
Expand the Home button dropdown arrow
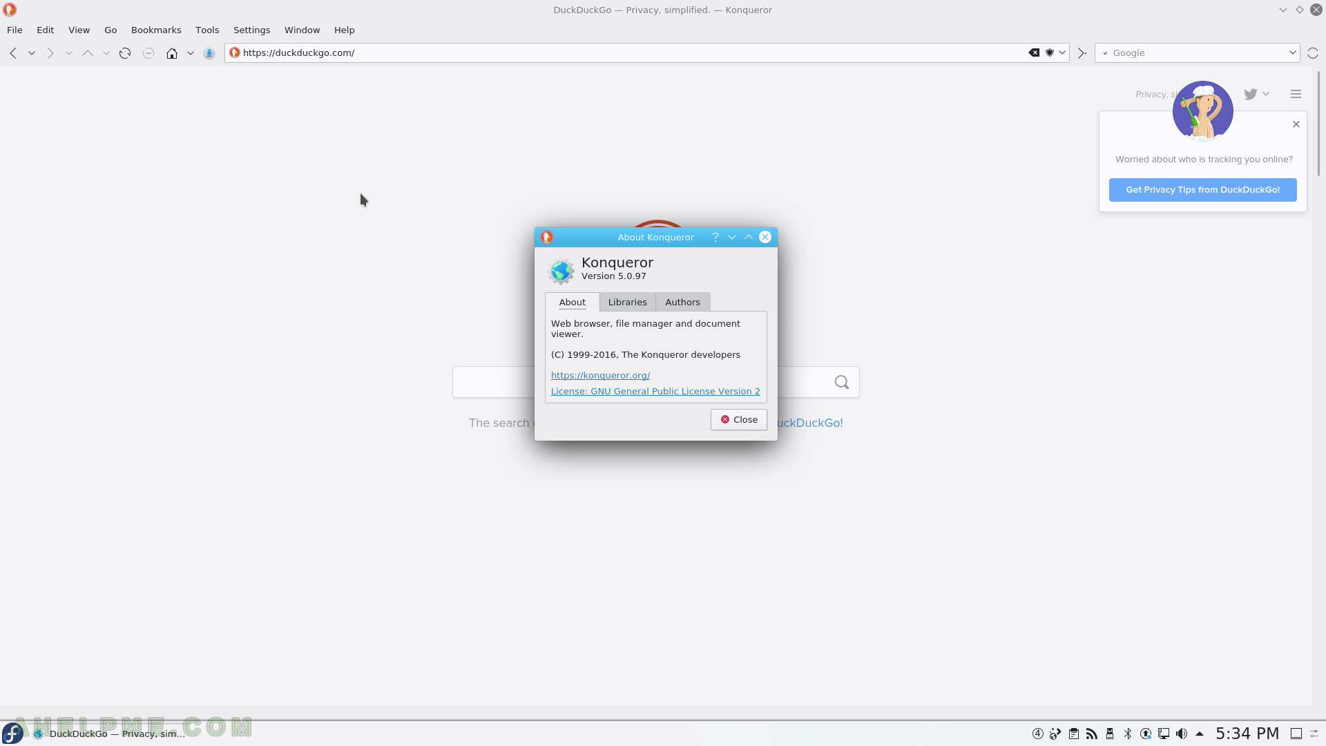tap(191, 53)
